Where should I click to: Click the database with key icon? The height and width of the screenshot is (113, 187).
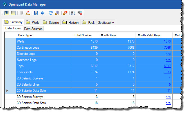pyautogui.click(x=57, y=13)
